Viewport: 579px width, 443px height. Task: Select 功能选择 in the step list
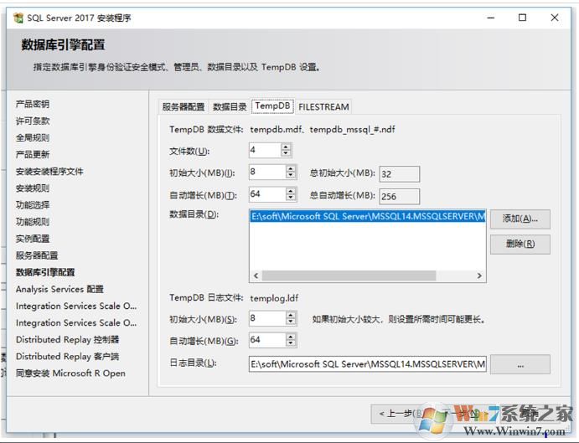coord(33,205)
